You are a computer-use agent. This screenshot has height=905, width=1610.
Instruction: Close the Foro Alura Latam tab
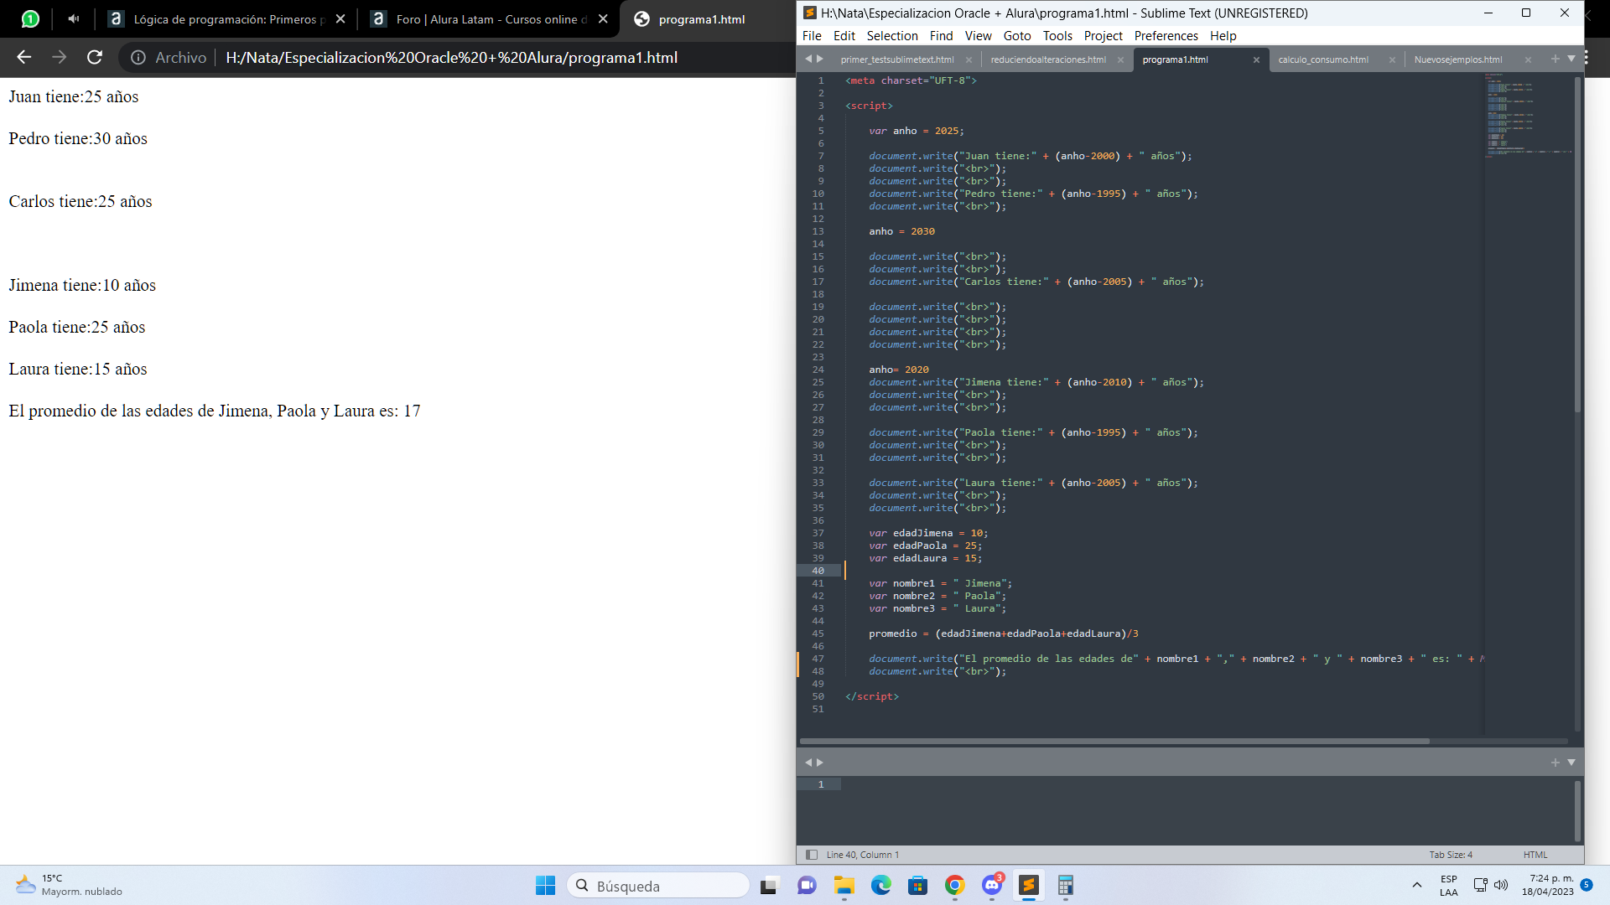point(603,18)
